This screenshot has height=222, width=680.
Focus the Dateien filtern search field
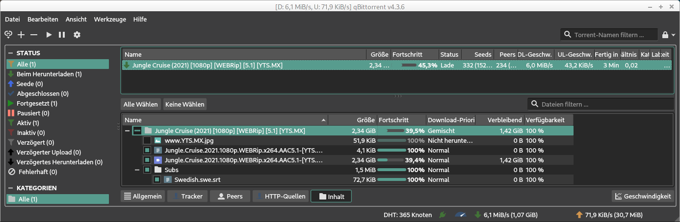coord(601,104)
